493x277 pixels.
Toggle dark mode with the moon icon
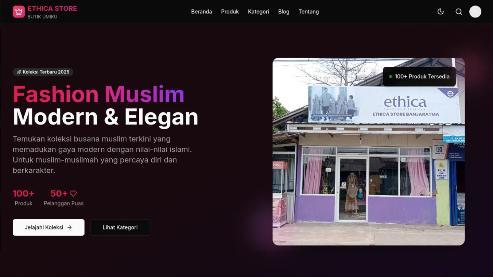tap(441, 12)
